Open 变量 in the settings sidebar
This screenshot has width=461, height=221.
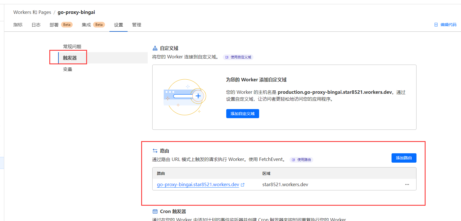tap(67, 69)
